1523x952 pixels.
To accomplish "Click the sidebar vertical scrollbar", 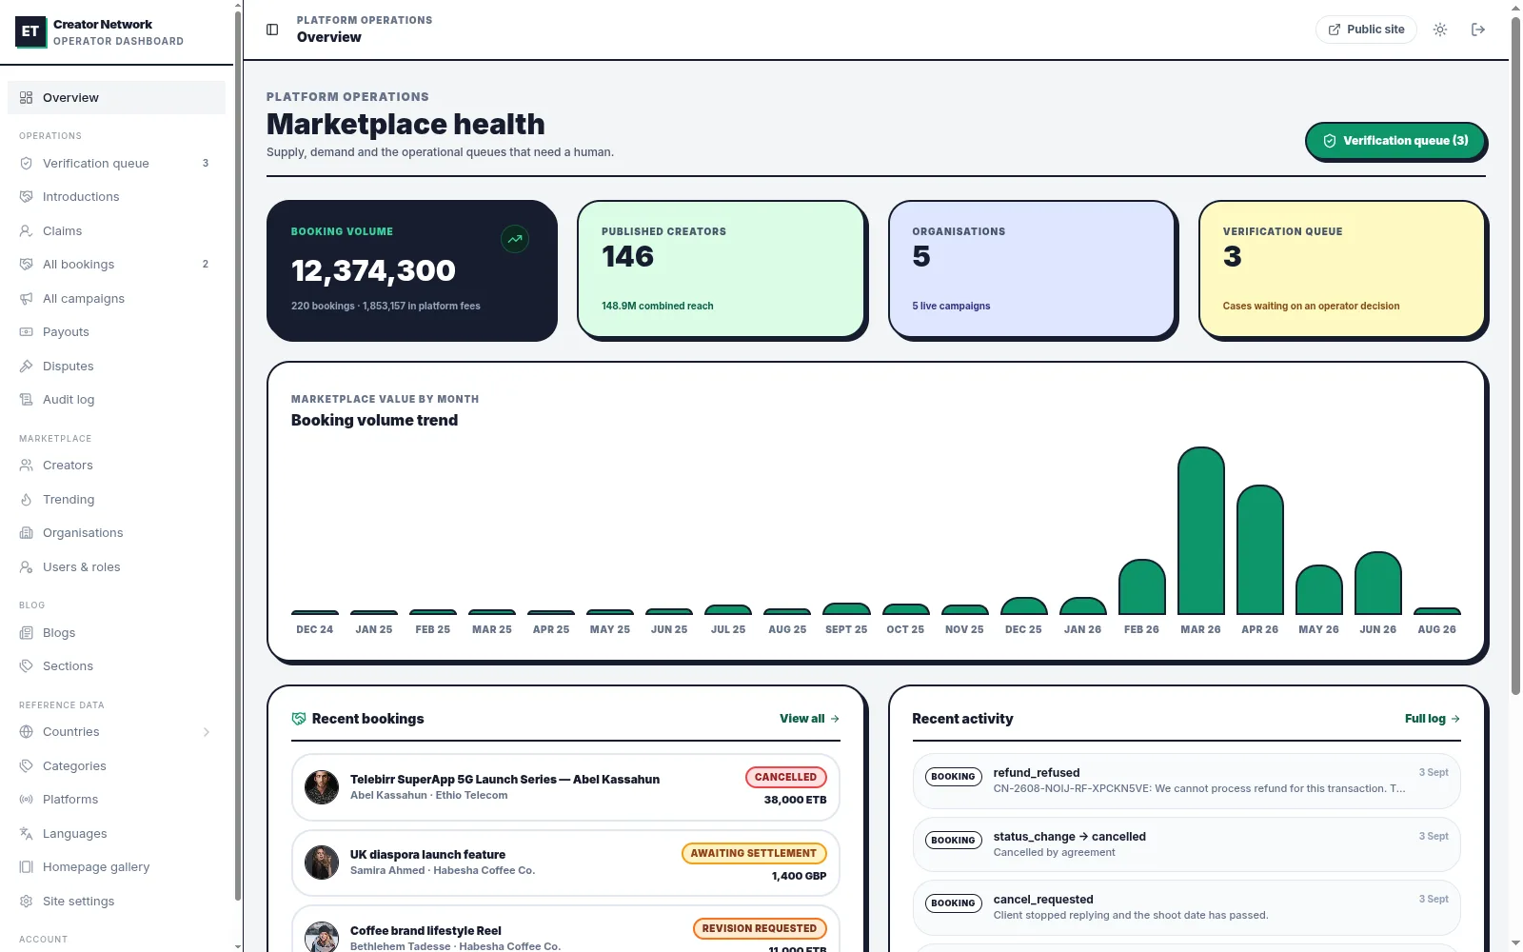I will tap(238, 455).
